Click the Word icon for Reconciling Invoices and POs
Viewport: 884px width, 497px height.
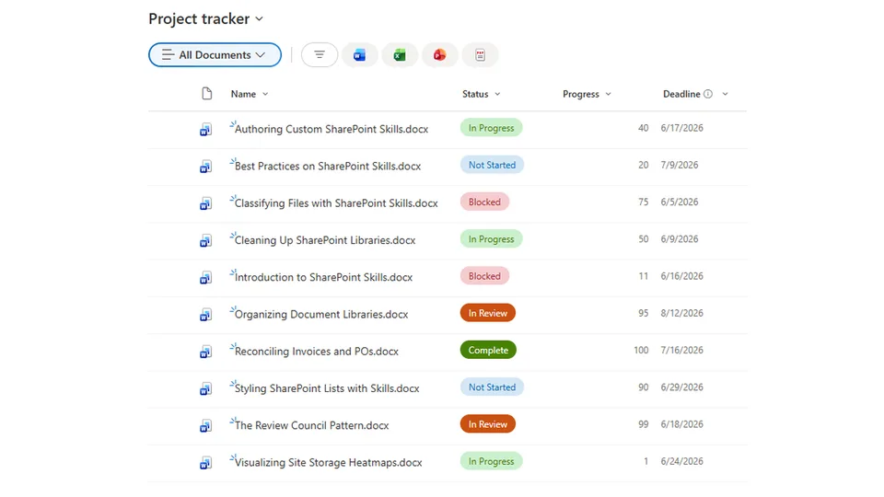pyautogui.click(x=205, y=353)
